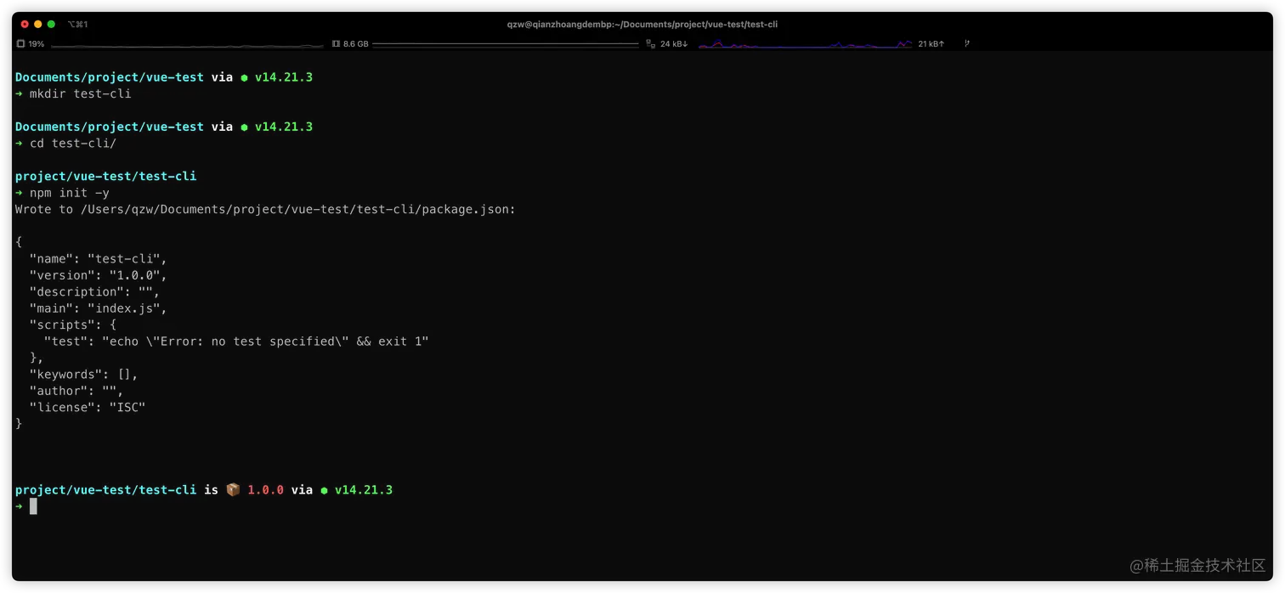Maximize the terminal with green button
The height and width of the screenshot is (593, 1285).
point(52,25)
